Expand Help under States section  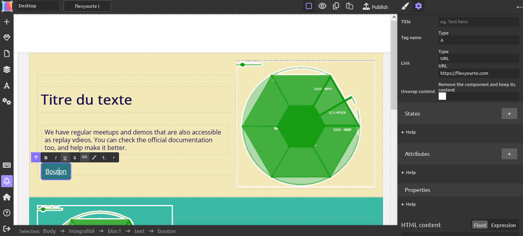[409, 132]
